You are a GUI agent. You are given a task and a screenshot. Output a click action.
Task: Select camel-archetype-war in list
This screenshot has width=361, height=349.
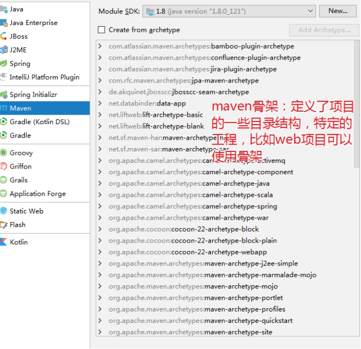tap(189, 218)
